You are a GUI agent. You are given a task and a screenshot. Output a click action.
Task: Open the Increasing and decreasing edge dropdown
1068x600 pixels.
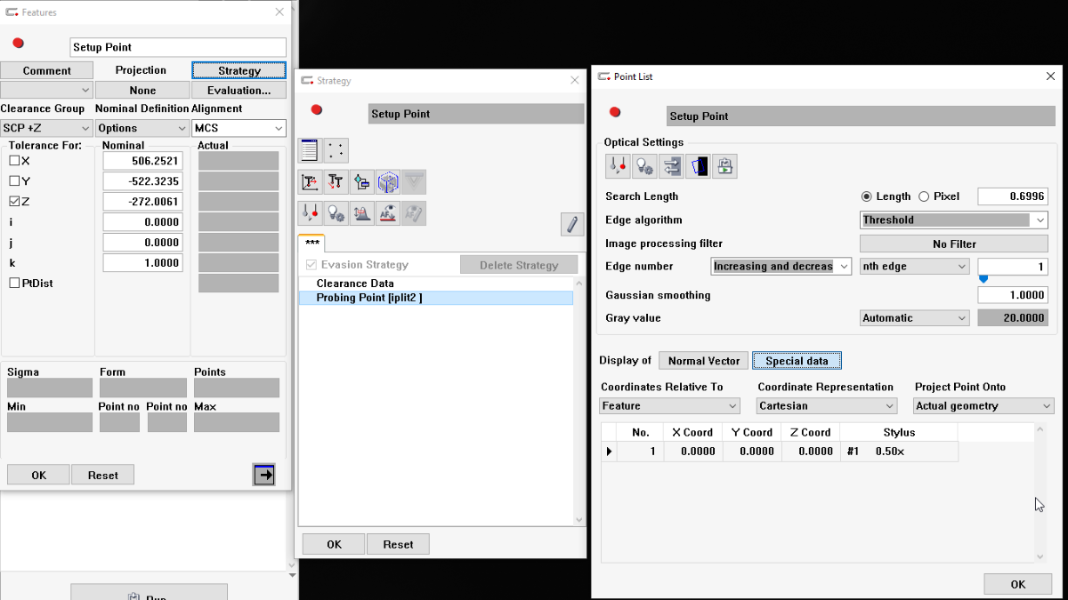click(x=781, y=266)
